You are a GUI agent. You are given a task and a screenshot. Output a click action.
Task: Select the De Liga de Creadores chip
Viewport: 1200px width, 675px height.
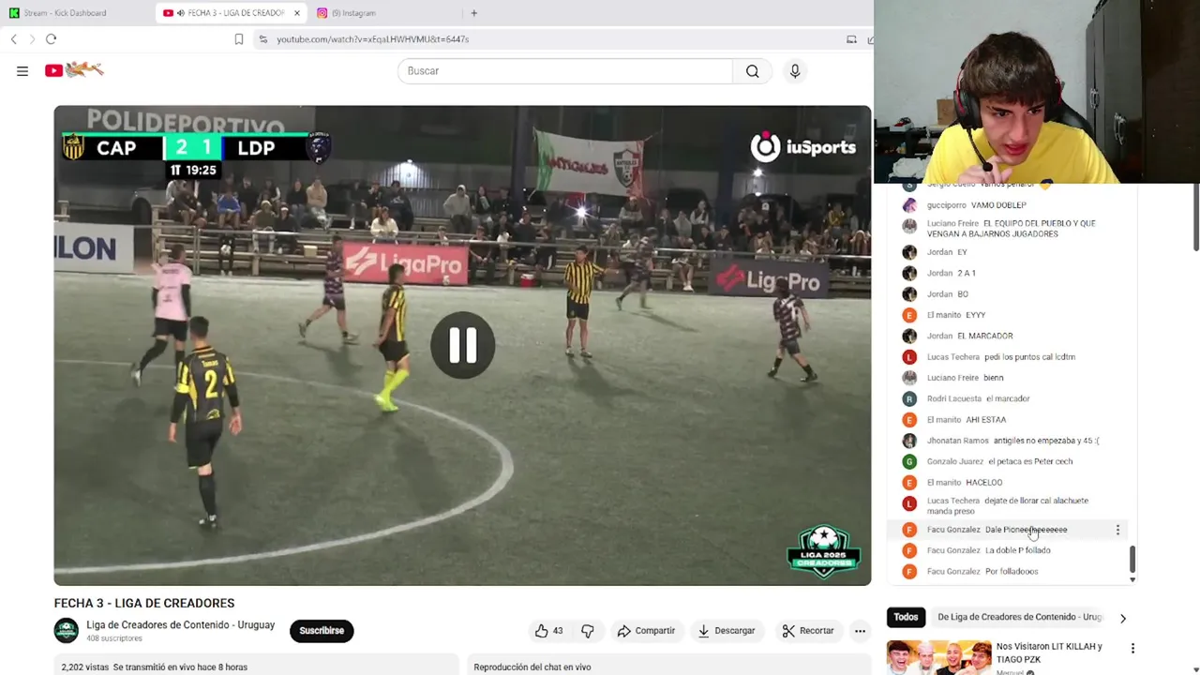click(x=1019, y=617)
